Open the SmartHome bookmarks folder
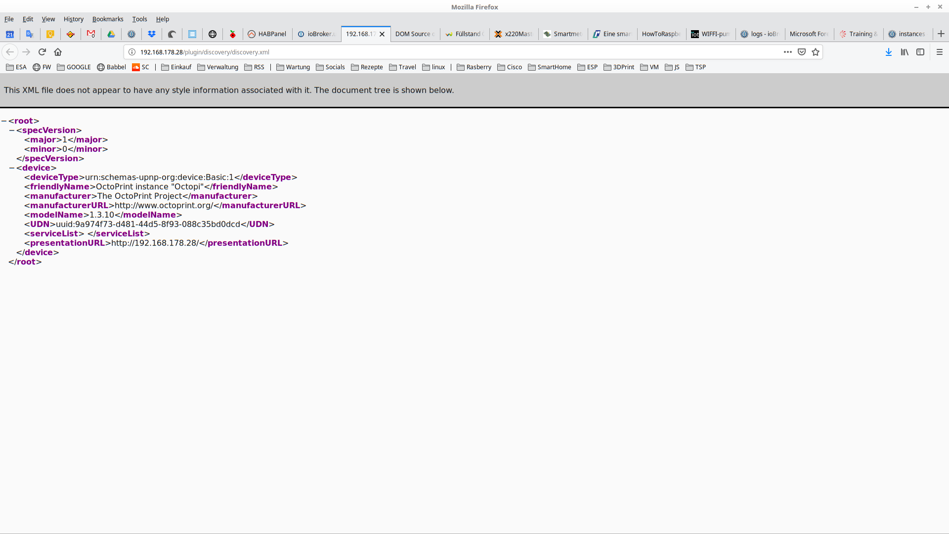Viewport: 949px width, 534px height. coord(550,67)
